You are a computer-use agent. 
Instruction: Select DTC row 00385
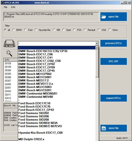(11, 74)
